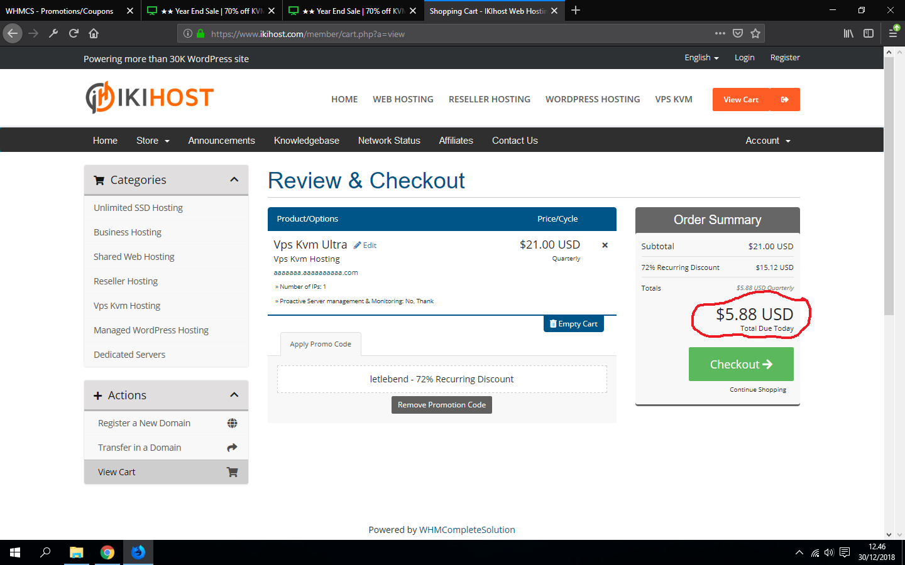Open a new browser tab with plus
The image size is (905, 565).
576,11
